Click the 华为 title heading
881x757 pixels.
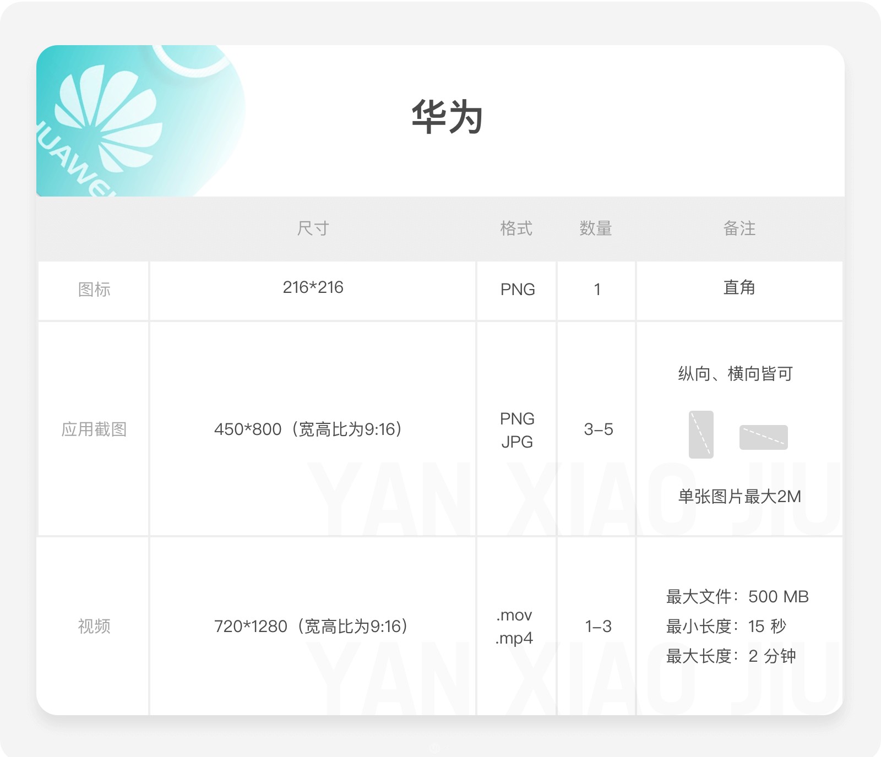[x=447, y=117]
